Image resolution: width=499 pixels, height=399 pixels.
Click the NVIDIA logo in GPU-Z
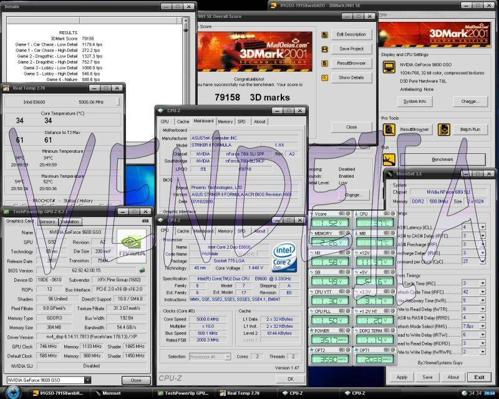(132, 246)
